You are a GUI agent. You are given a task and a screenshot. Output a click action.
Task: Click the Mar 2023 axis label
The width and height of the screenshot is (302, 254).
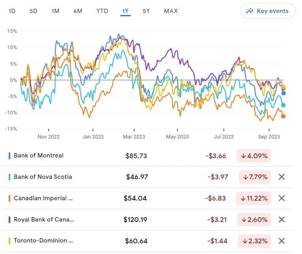pyautogui.click(x=134, y=136)
